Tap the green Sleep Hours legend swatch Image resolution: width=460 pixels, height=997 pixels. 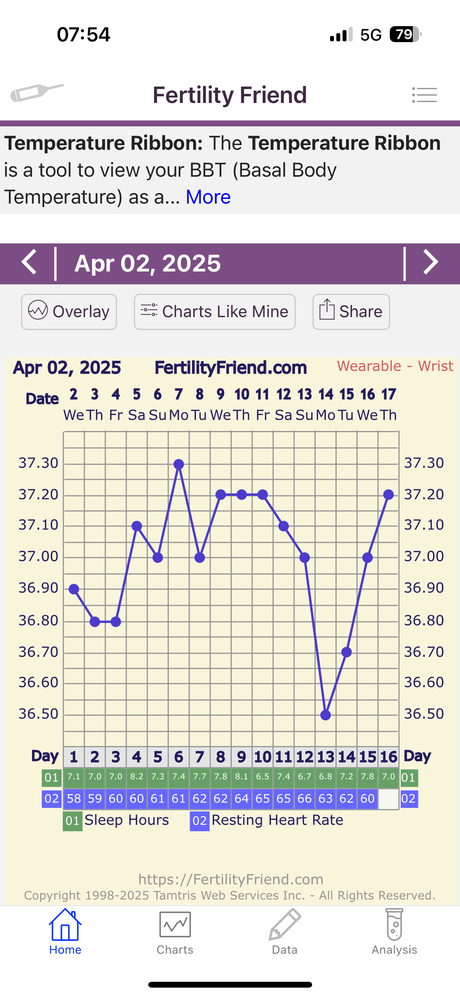(x=73, y=821)
